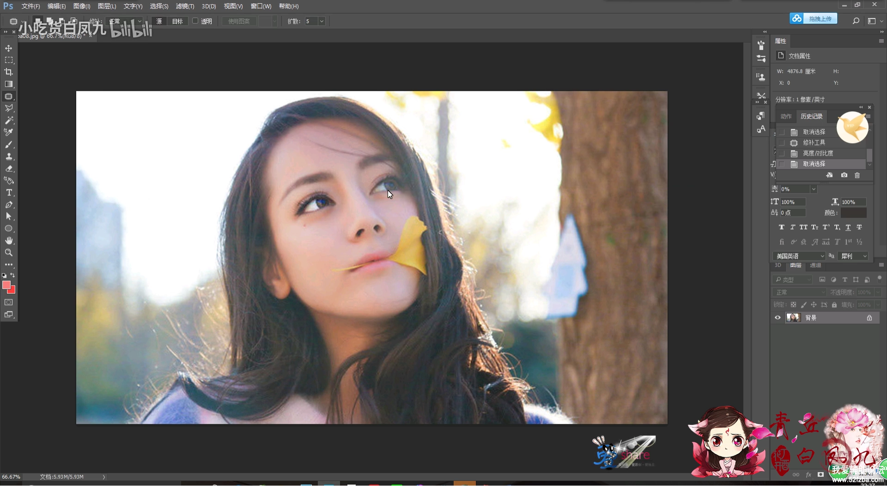Select the Crop tool
This screenshot has width=887, height=486.
tap(9, 72)
